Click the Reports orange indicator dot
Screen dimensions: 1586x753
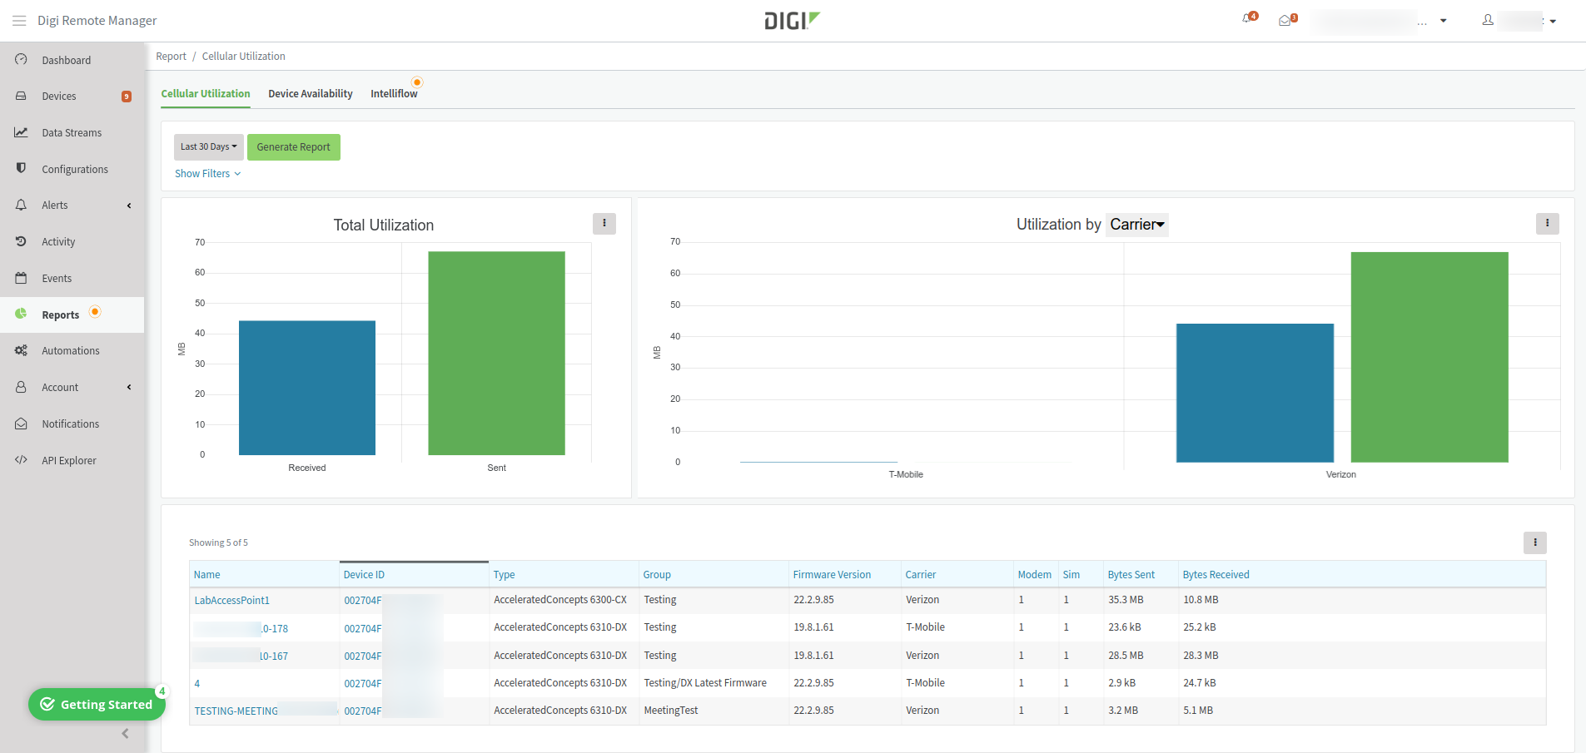coord(95,311)
